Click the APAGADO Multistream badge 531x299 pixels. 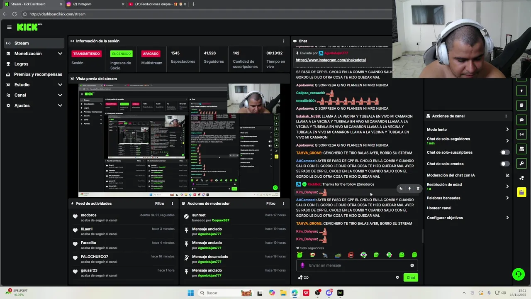(x=151, y=54)
